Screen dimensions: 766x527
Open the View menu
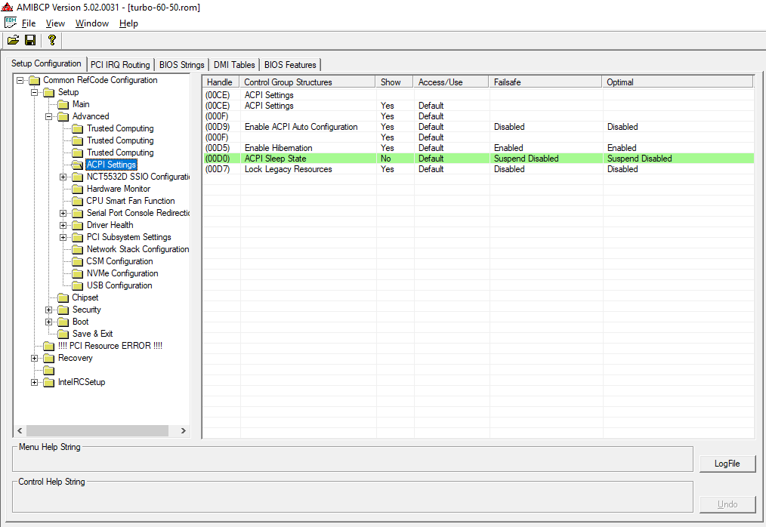coord(55,23)
